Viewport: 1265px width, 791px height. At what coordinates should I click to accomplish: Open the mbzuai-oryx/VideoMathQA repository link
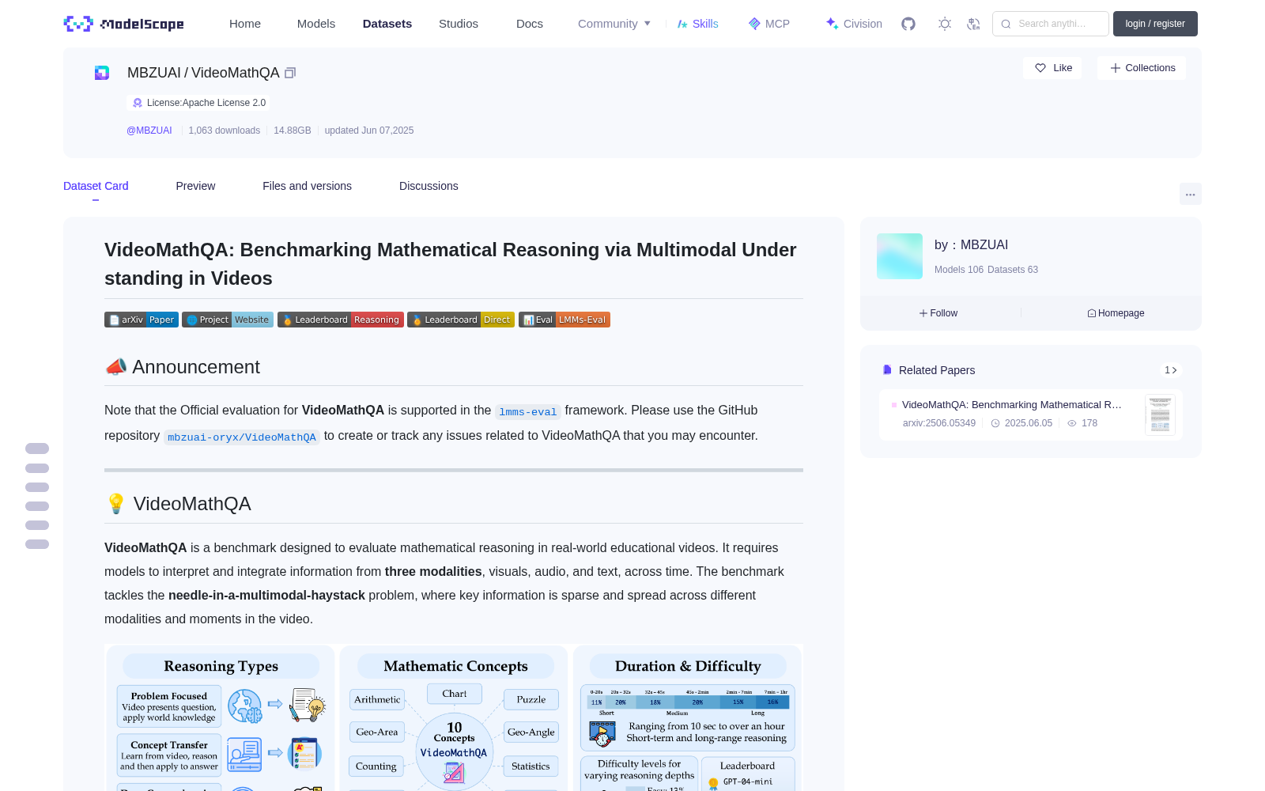click(x=242, y=437)
